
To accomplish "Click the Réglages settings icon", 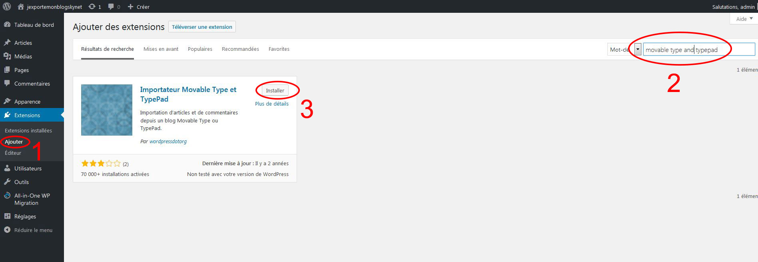I will click(7, 216).
